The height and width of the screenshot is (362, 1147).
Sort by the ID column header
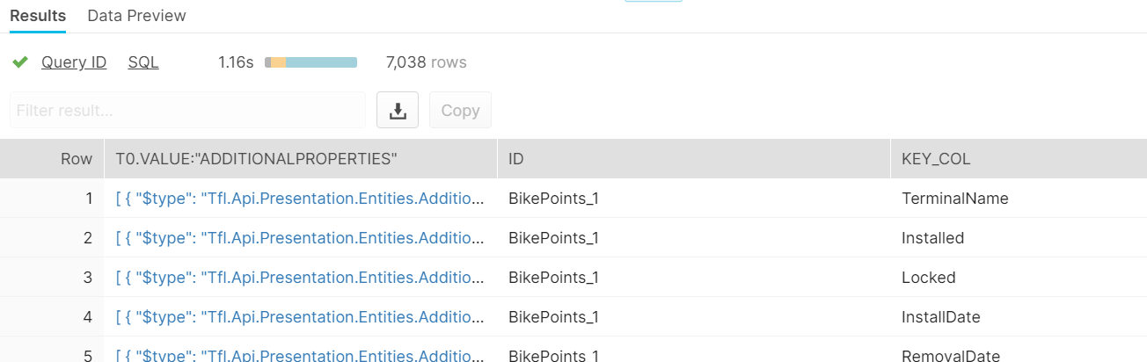pos(517,159)
